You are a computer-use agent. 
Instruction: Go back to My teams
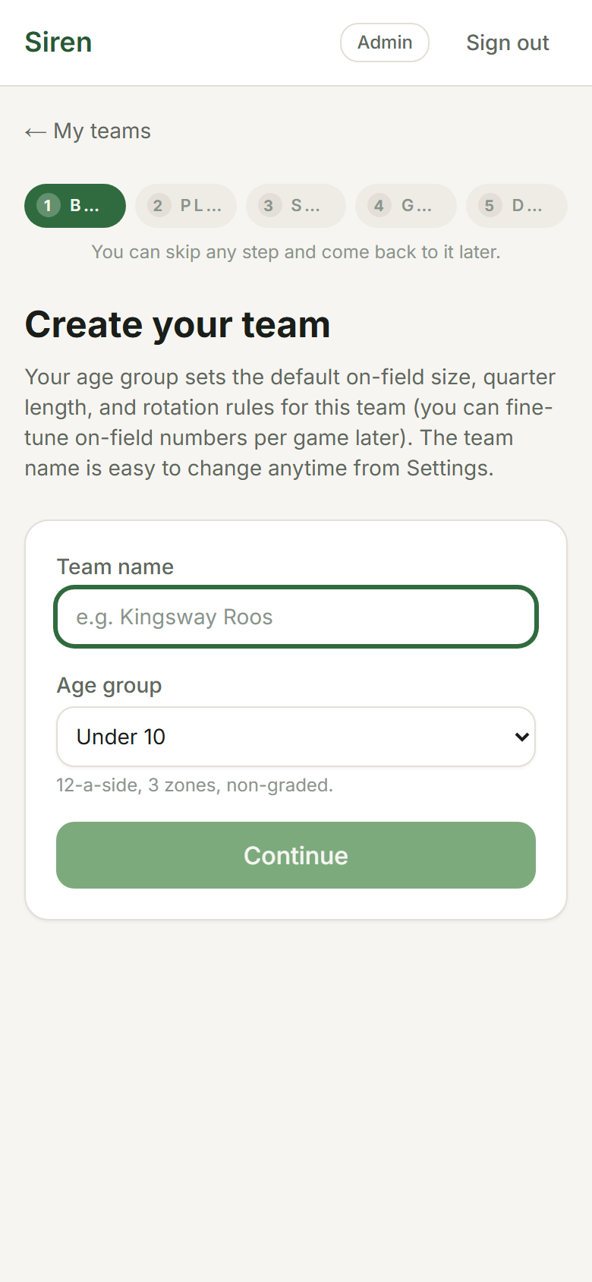(x=102, y=131)
